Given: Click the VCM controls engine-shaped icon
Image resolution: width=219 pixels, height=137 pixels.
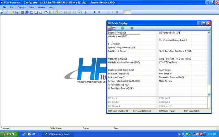Looking at the screenshot, I should (x=46, y=12).
